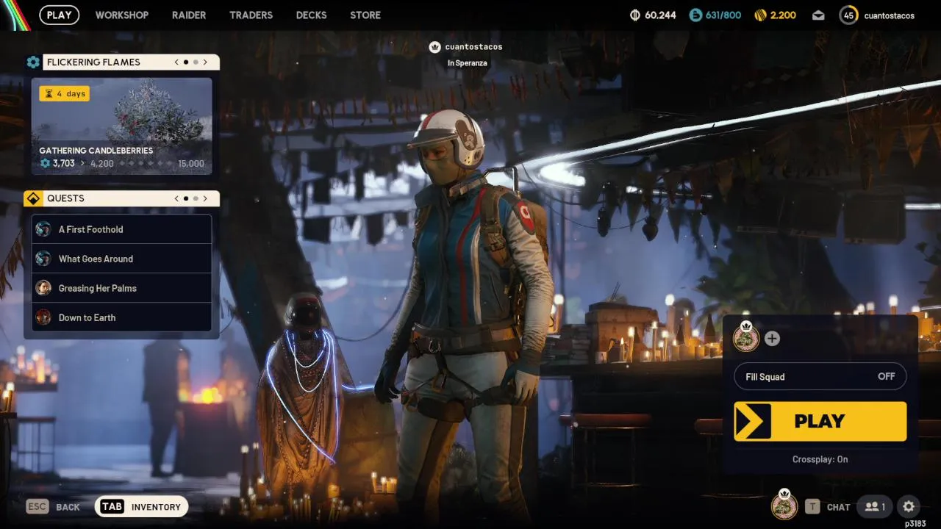Open the Chat panel
The width and height of the screenshot is (941, 529).
point(828,507)
